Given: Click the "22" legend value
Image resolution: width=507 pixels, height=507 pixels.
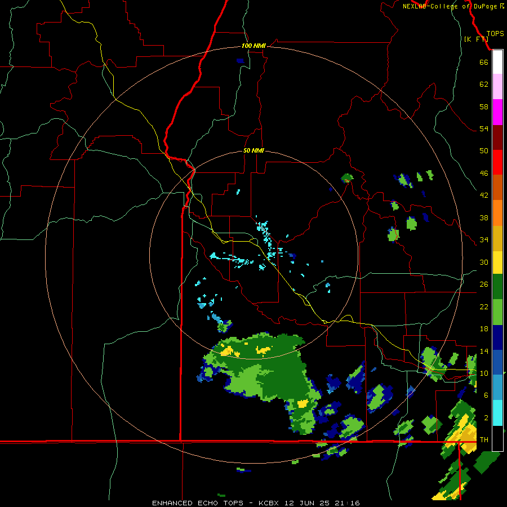Looking at the screenshot, I should tap(484, 306).
